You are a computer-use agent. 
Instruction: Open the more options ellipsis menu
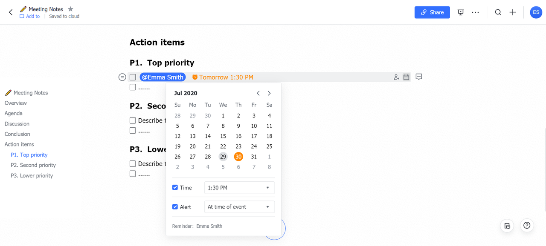point(475,12)
